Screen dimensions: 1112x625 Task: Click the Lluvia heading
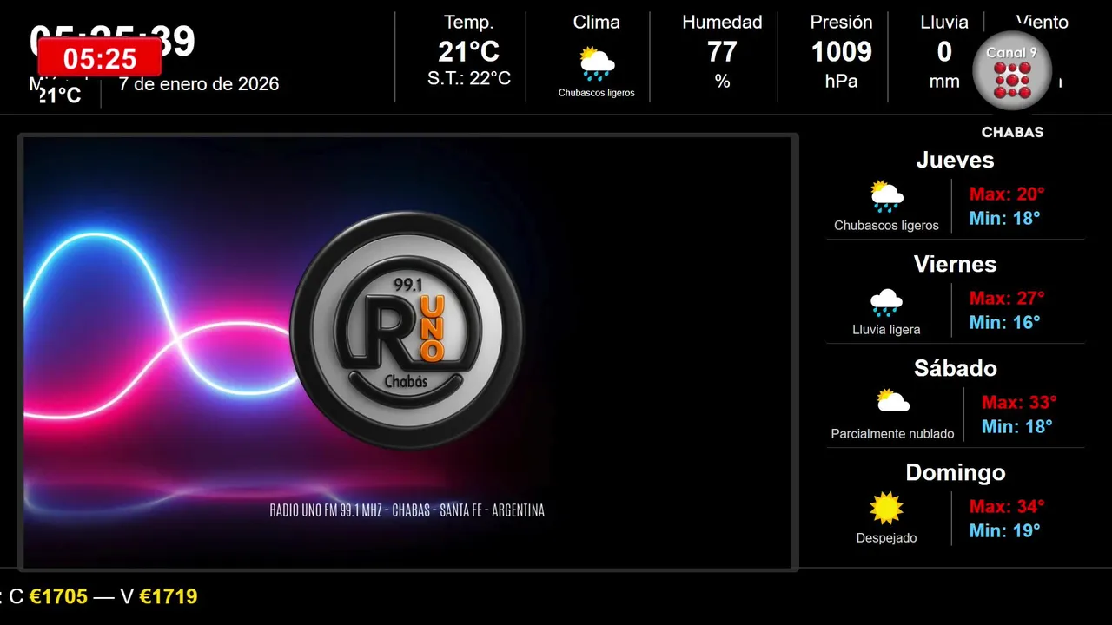[944, 23]
